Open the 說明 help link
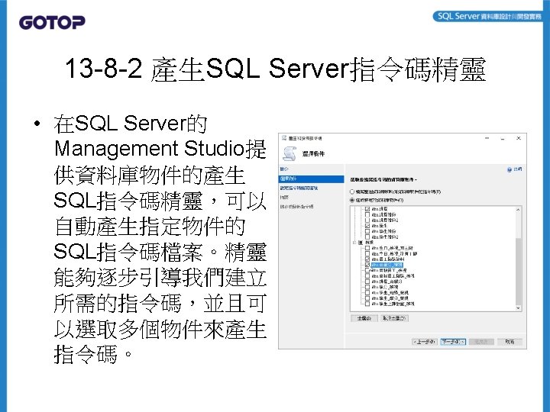This screenshot has width=550, height=412. point(518,169)
